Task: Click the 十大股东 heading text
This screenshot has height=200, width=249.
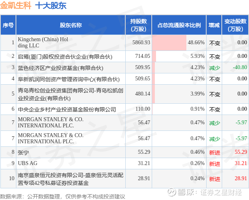Action: click(51, 5)
